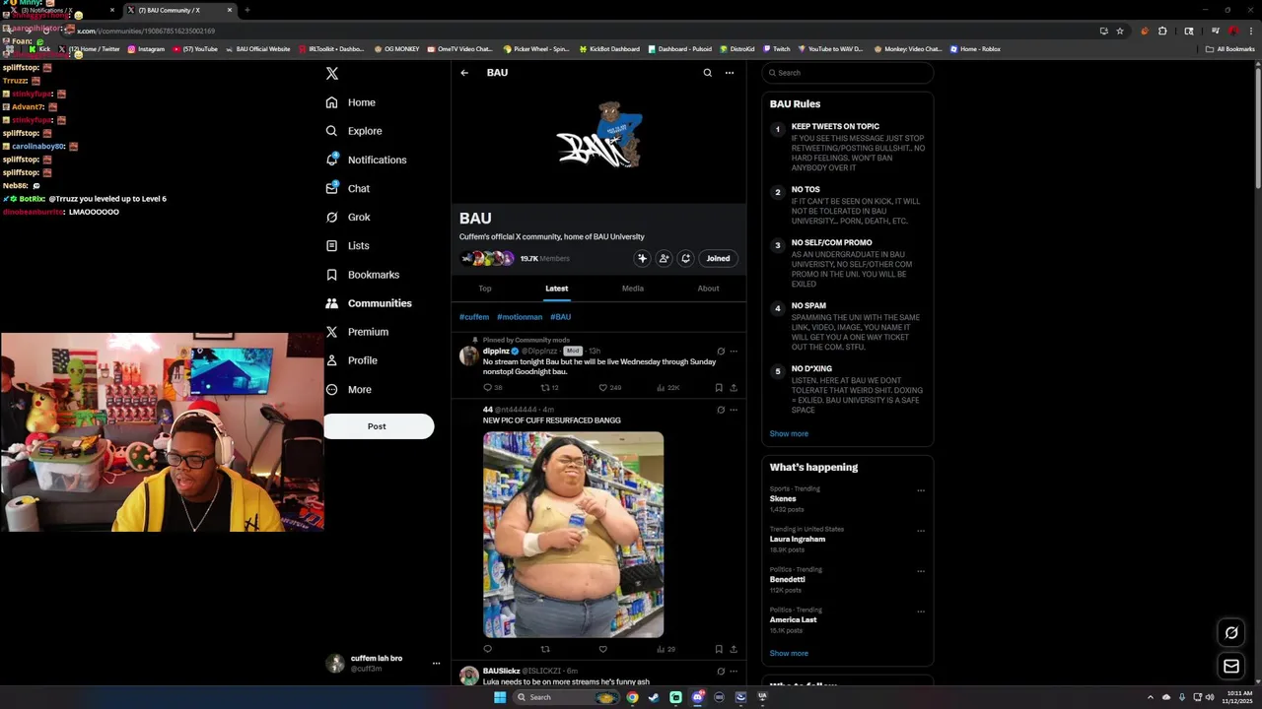
Task: Switch to the Top tab
Action: pyautogui.click(x=485, y=289)
